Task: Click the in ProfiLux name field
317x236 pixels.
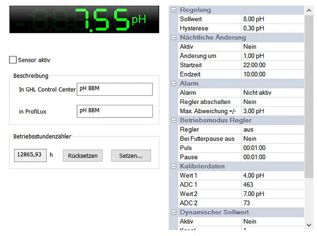Action: coord(115,111)
